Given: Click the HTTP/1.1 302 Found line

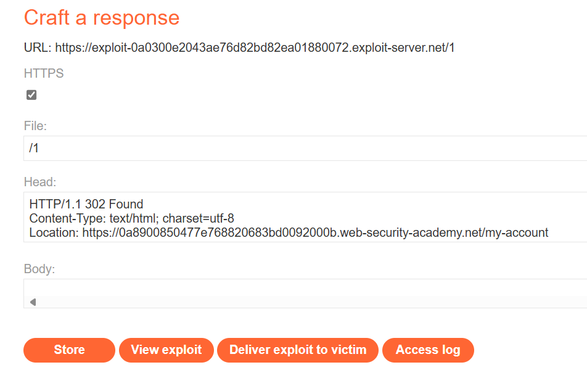Looking at the screenshot, I should (x=86, y=204).
